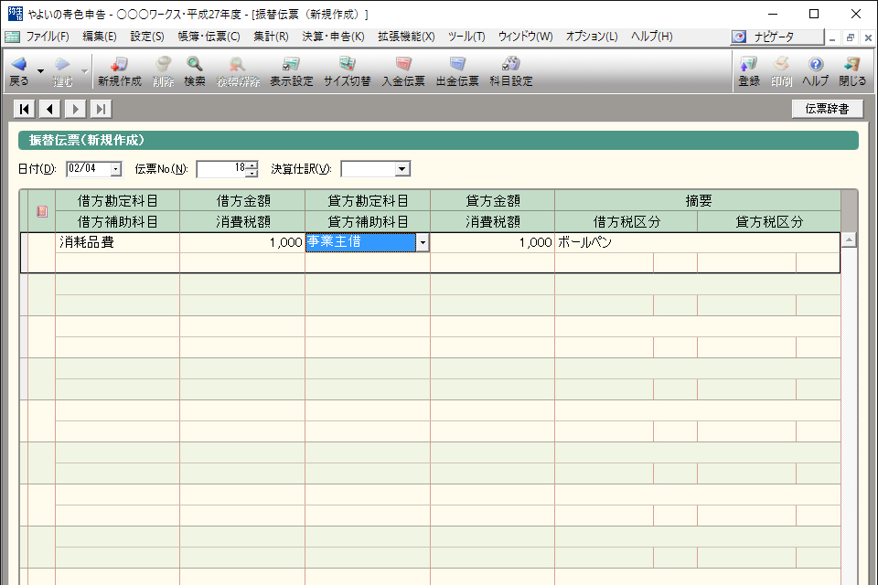The image size is (878, 585).
Task: Jump to the last voucher record
Action: [x=101, y=109]
